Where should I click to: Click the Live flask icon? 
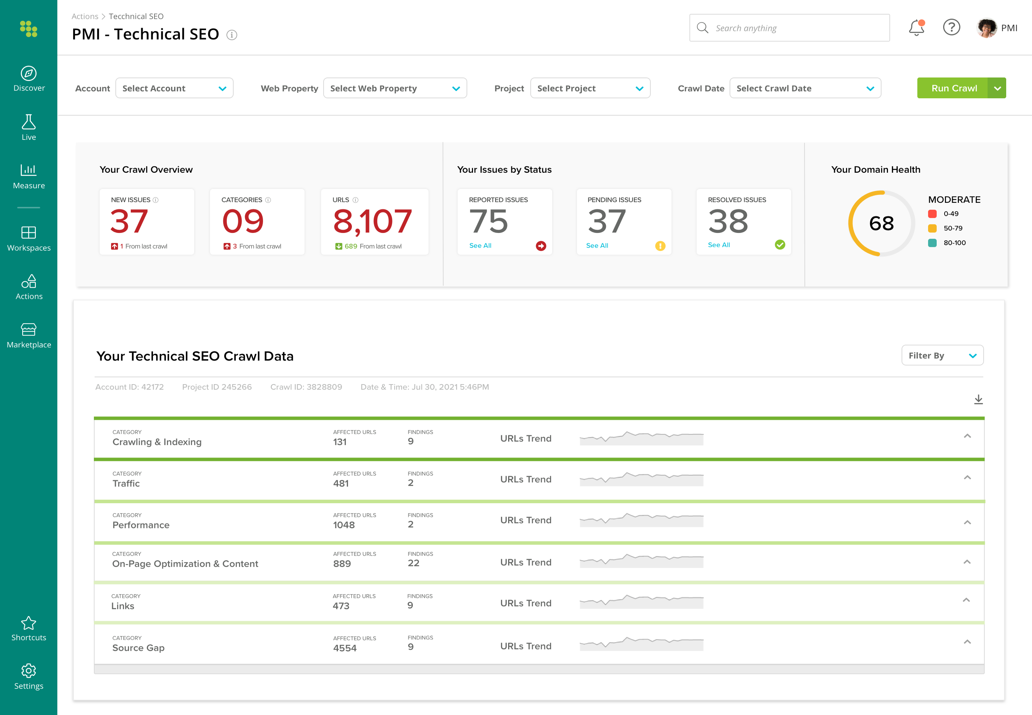(29, 122)
